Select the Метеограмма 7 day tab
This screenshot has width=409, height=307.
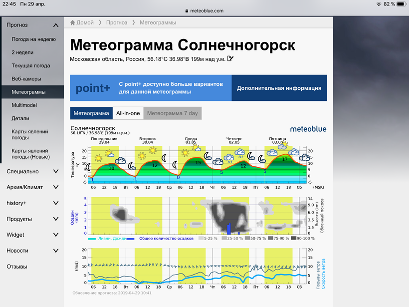pyautogui.click(x=172, y=113)
